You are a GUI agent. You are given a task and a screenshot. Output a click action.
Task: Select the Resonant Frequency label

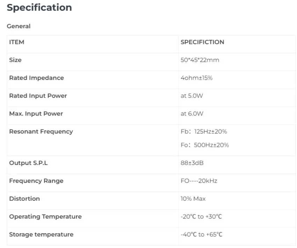point(41,131)
